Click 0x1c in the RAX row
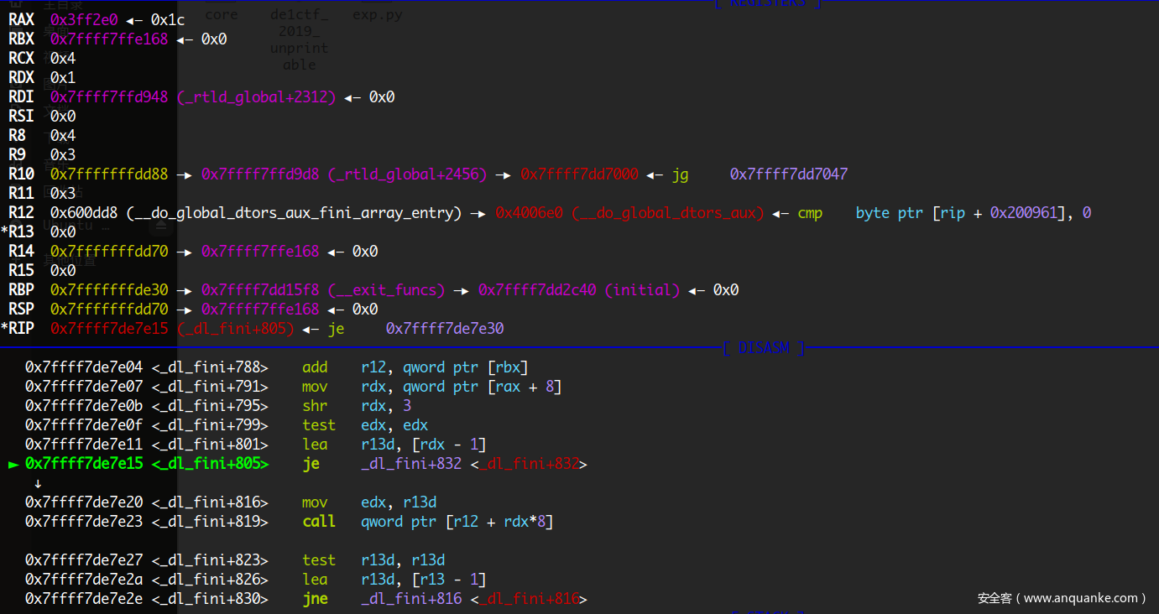Screen dimensions: 1159x614 pos(168,19)
